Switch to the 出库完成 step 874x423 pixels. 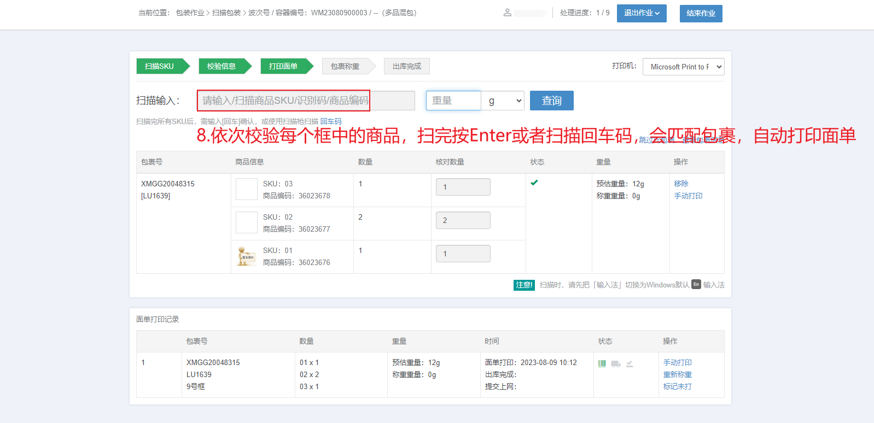[x=406, y=66]
